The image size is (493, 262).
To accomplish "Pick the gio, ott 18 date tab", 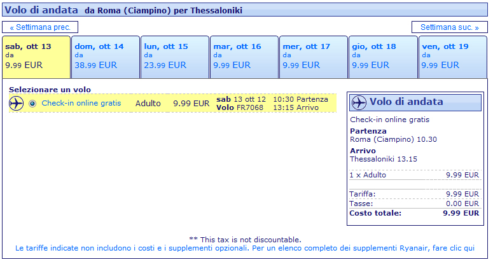I will 383,57.
